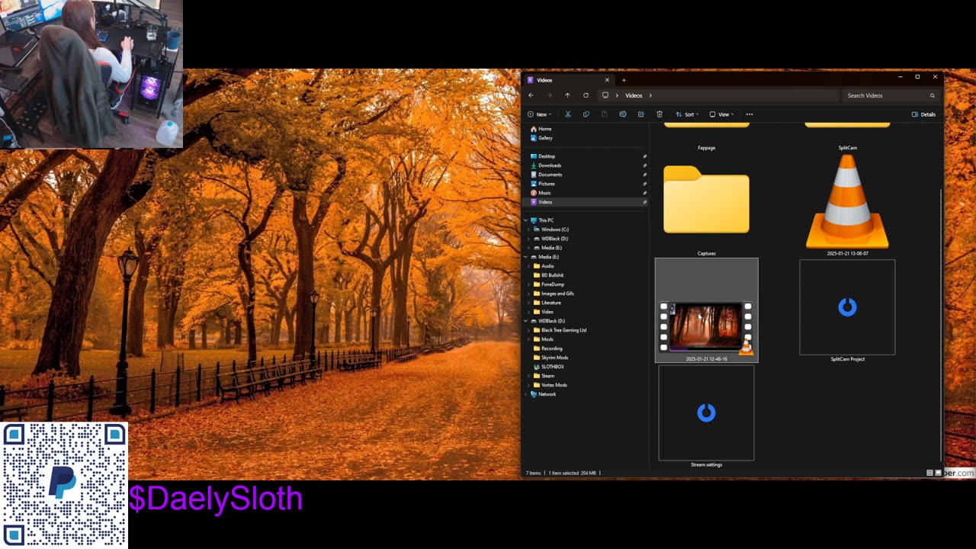976x549 pixels.
Task: Click the 7 items status text
Action: click(533, 473)
